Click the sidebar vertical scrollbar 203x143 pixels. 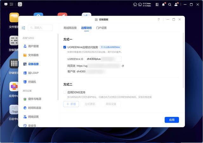point(58,67)
